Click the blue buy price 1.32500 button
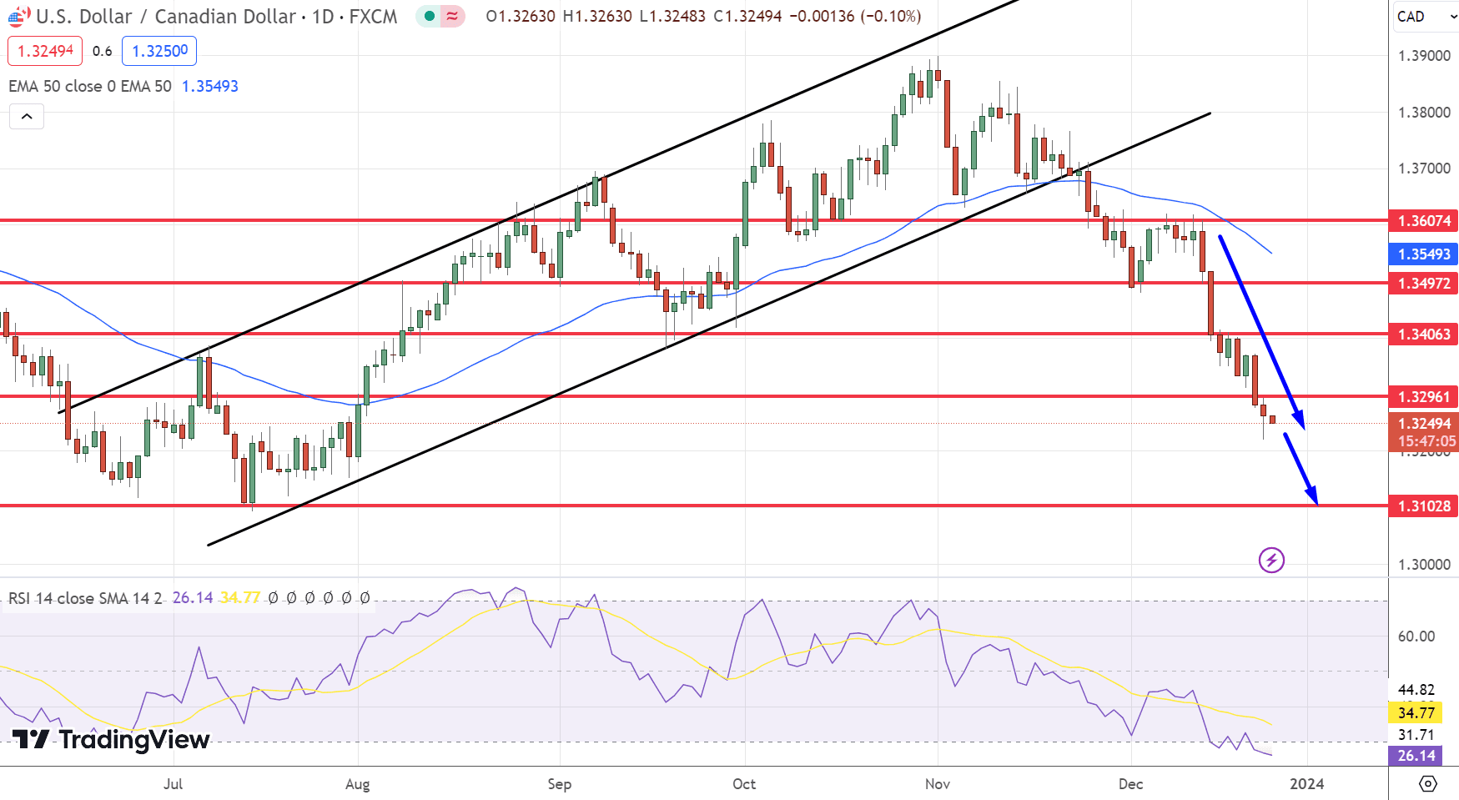The height and width of the screenshot is (800, 1459). [x=159, y=51]
